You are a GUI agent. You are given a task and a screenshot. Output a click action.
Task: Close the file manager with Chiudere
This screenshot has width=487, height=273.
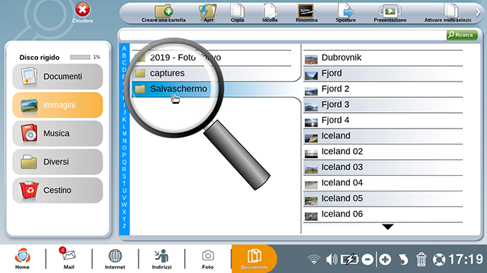(82, 13)
